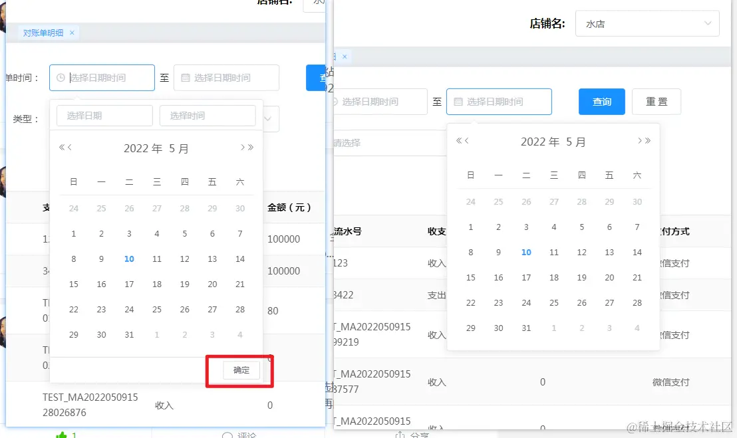Select today 10 in right calendar
The image size is (737, 438).
pos(526,253)
